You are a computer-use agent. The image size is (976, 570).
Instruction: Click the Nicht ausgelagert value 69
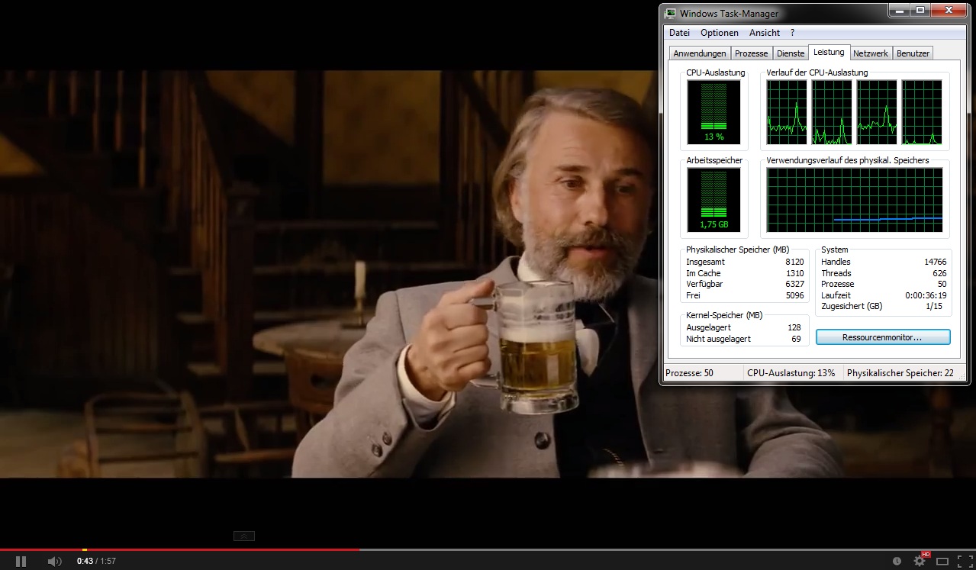coord(797,339)
